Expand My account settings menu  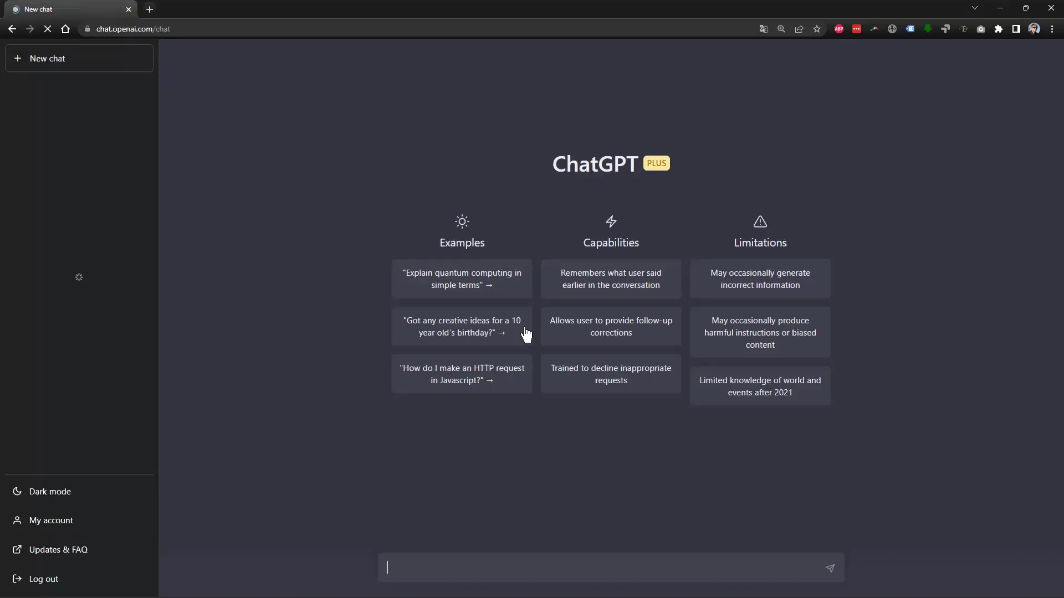pos(51,520)
